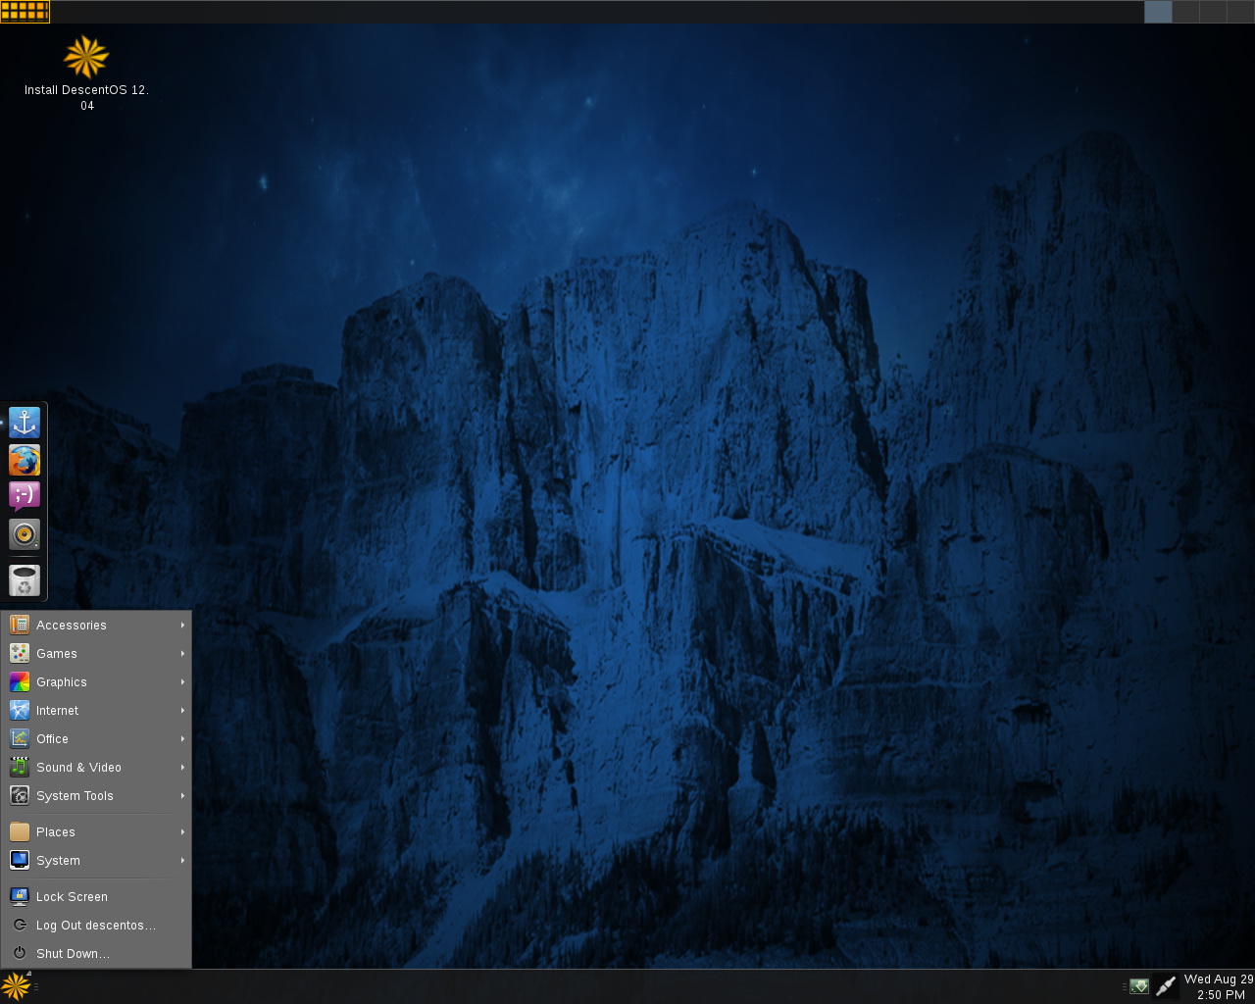Open the Sound & Video menu entry
The image size is (1255, 1004).
tap(96, 768)
